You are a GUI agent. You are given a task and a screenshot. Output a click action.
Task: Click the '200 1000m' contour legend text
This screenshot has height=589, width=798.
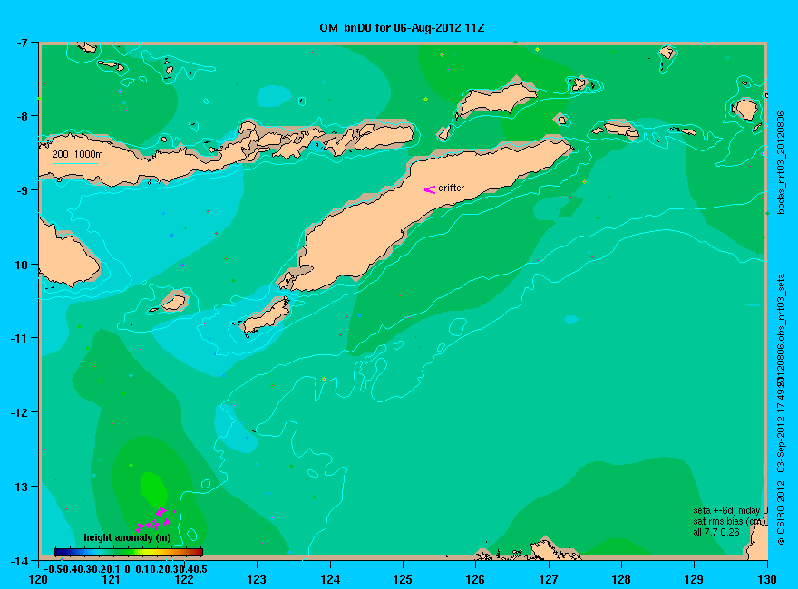[x=77, y=154]
